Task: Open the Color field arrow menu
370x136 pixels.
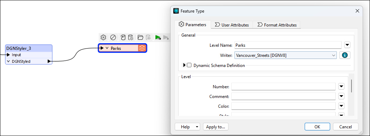Action: 341,106
